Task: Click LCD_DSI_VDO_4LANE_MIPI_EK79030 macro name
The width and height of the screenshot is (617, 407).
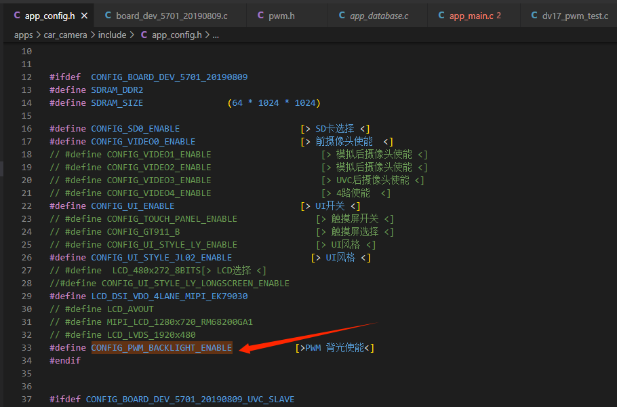Action: tap(170, 296)
